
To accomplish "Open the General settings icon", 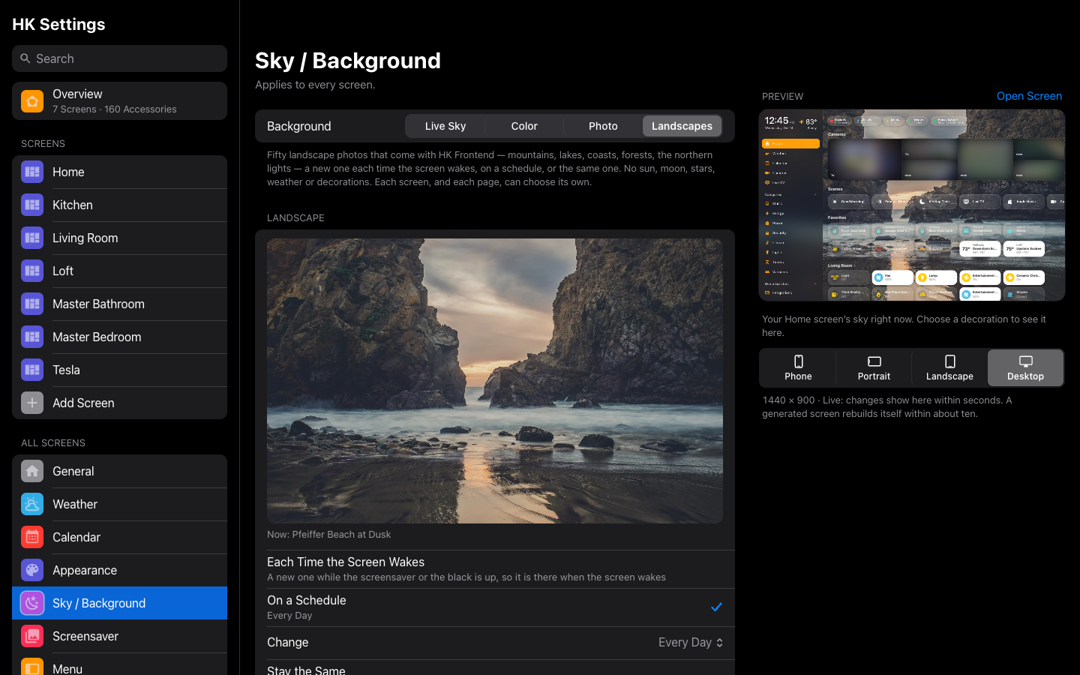I will 32,471.
